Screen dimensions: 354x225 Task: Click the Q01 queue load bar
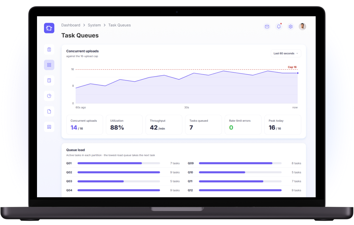pyautogui.click(x=119, y=163)
